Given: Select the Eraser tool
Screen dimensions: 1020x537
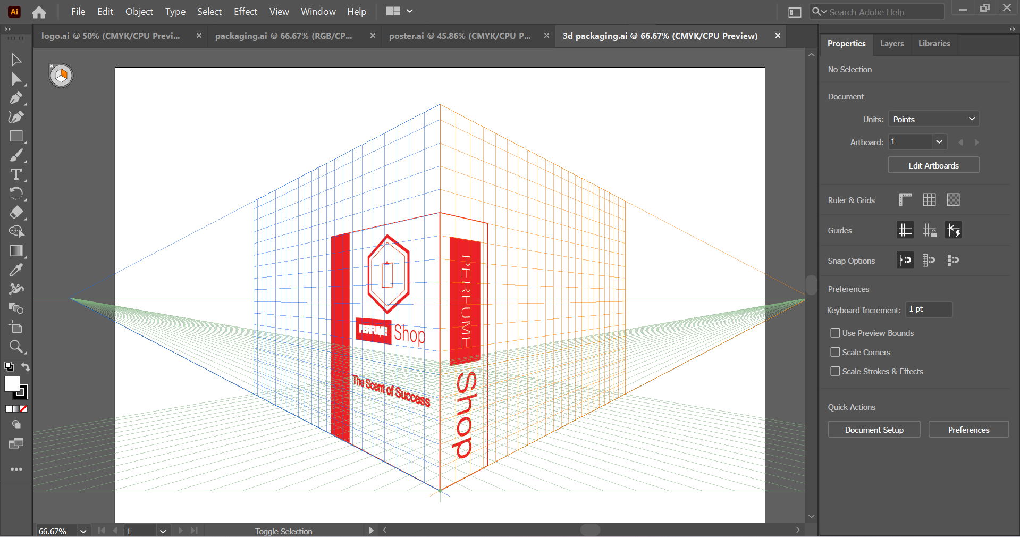Looking at the screenshot, I should 16,213.
